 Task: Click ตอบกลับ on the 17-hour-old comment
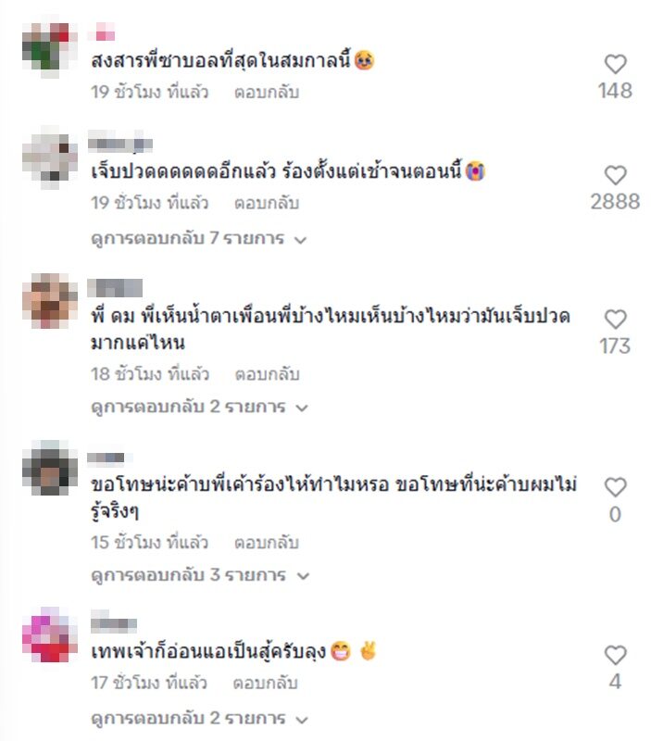pyautogui.click(x=265, y=683)
